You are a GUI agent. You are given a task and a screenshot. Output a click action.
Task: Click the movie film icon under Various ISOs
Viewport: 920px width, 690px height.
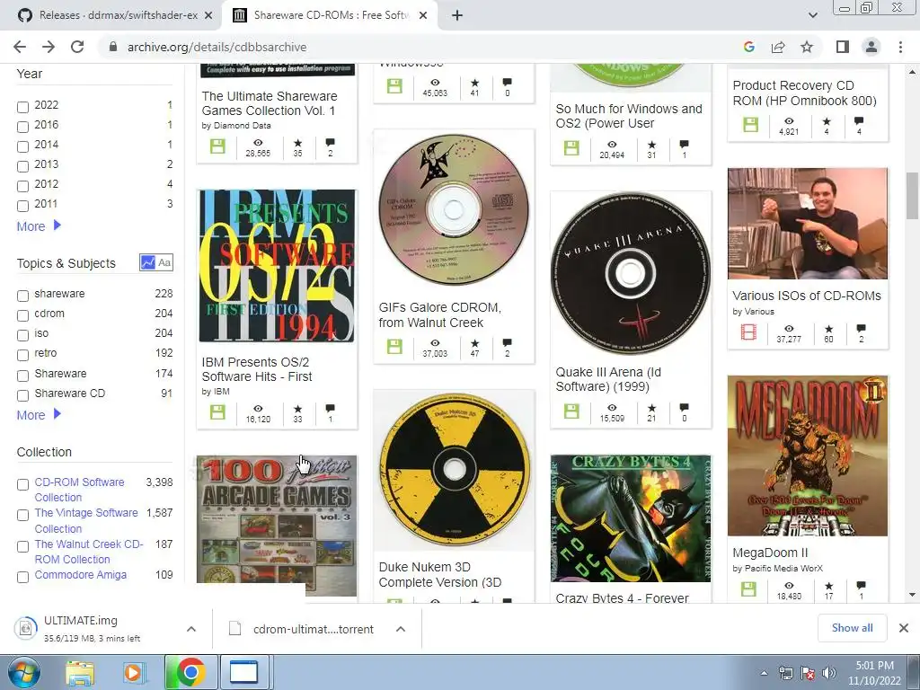(748, 332)
